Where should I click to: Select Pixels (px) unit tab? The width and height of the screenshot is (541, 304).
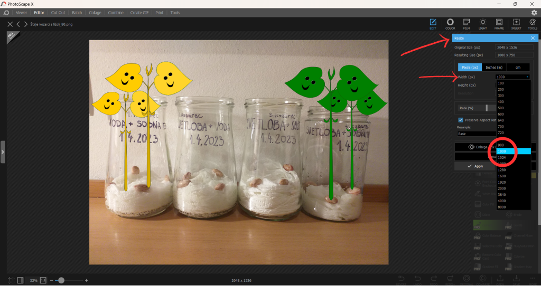(x=470, y=68)
